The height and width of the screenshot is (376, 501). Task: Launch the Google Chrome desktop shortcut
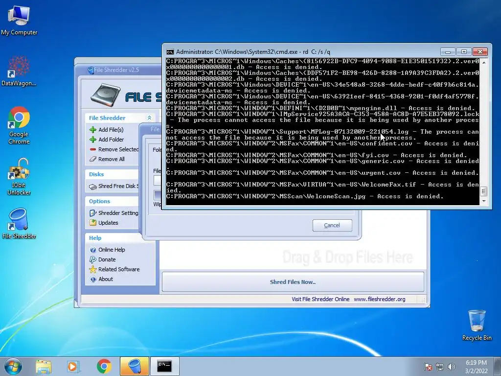(19, 125)
